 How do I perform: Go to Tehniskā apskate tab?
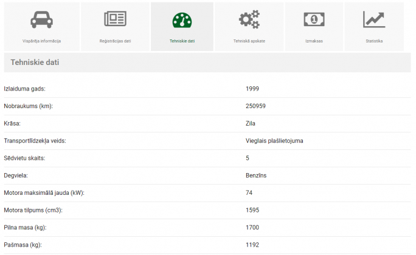click(249, 41)
